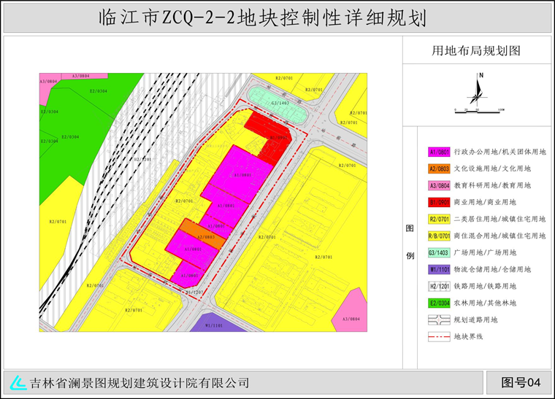Click the planned road land legend symbol
This screenshot has width=555, height=399.
[438, 319]
